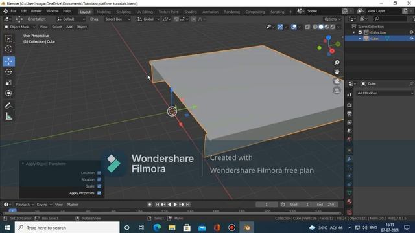This screenshot has width=415, height=233.
Task: Select the Measure tool
Action: pos(8,116)
